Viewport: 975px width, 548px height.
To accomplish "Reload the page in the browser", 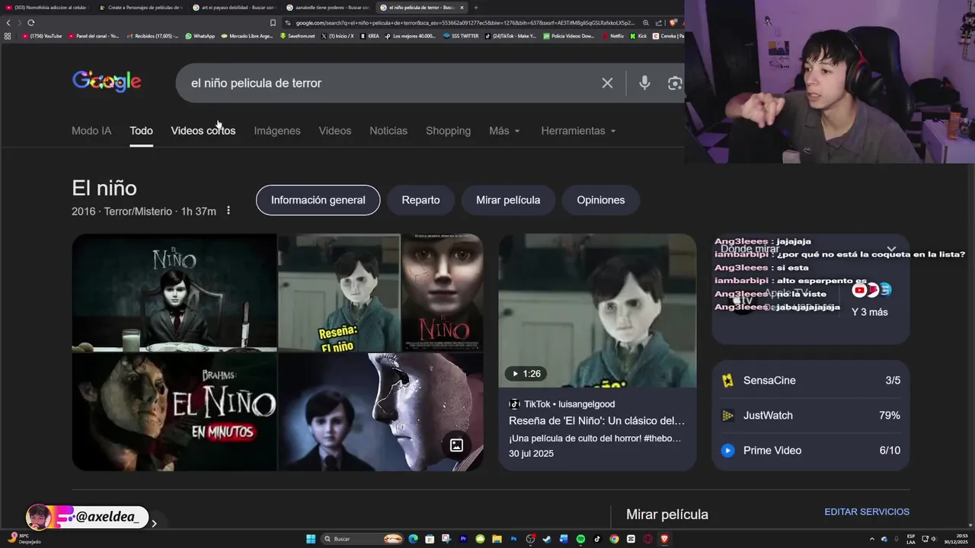I will click(x=30, y=23).
